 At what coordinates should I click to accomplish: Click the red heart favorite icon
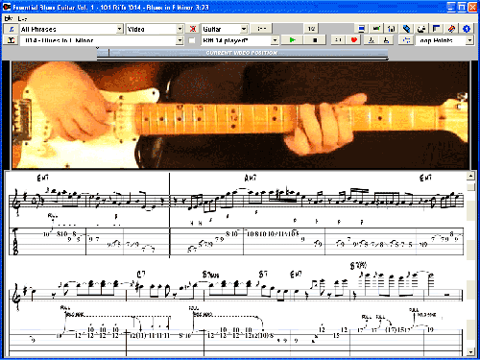354,40
